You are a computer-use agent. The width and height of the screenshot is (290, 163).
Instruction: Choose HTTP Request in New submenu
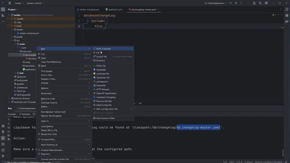pos(113,89)
